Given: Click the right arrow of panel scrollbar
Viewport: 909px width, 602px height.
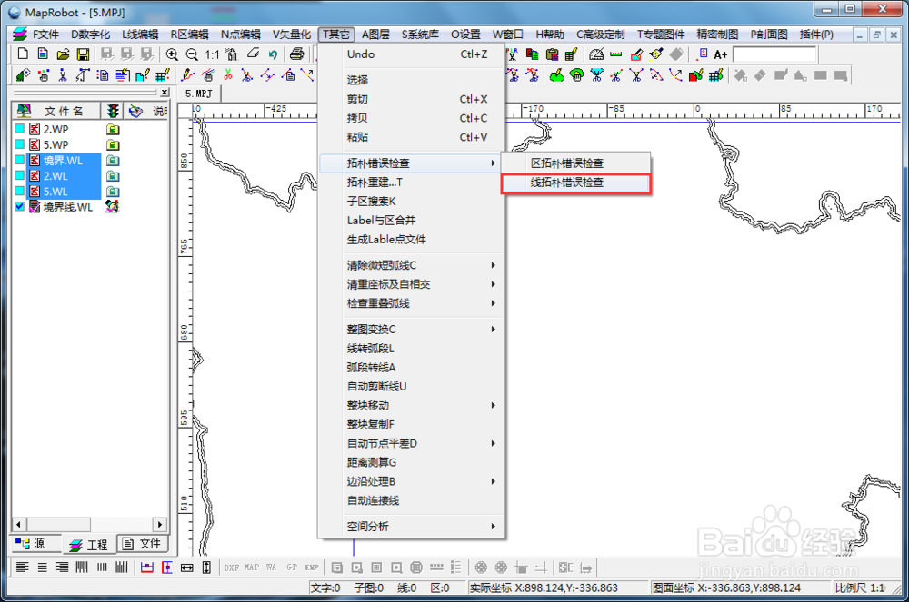Looking at the screenshot, I should [160, 525].
